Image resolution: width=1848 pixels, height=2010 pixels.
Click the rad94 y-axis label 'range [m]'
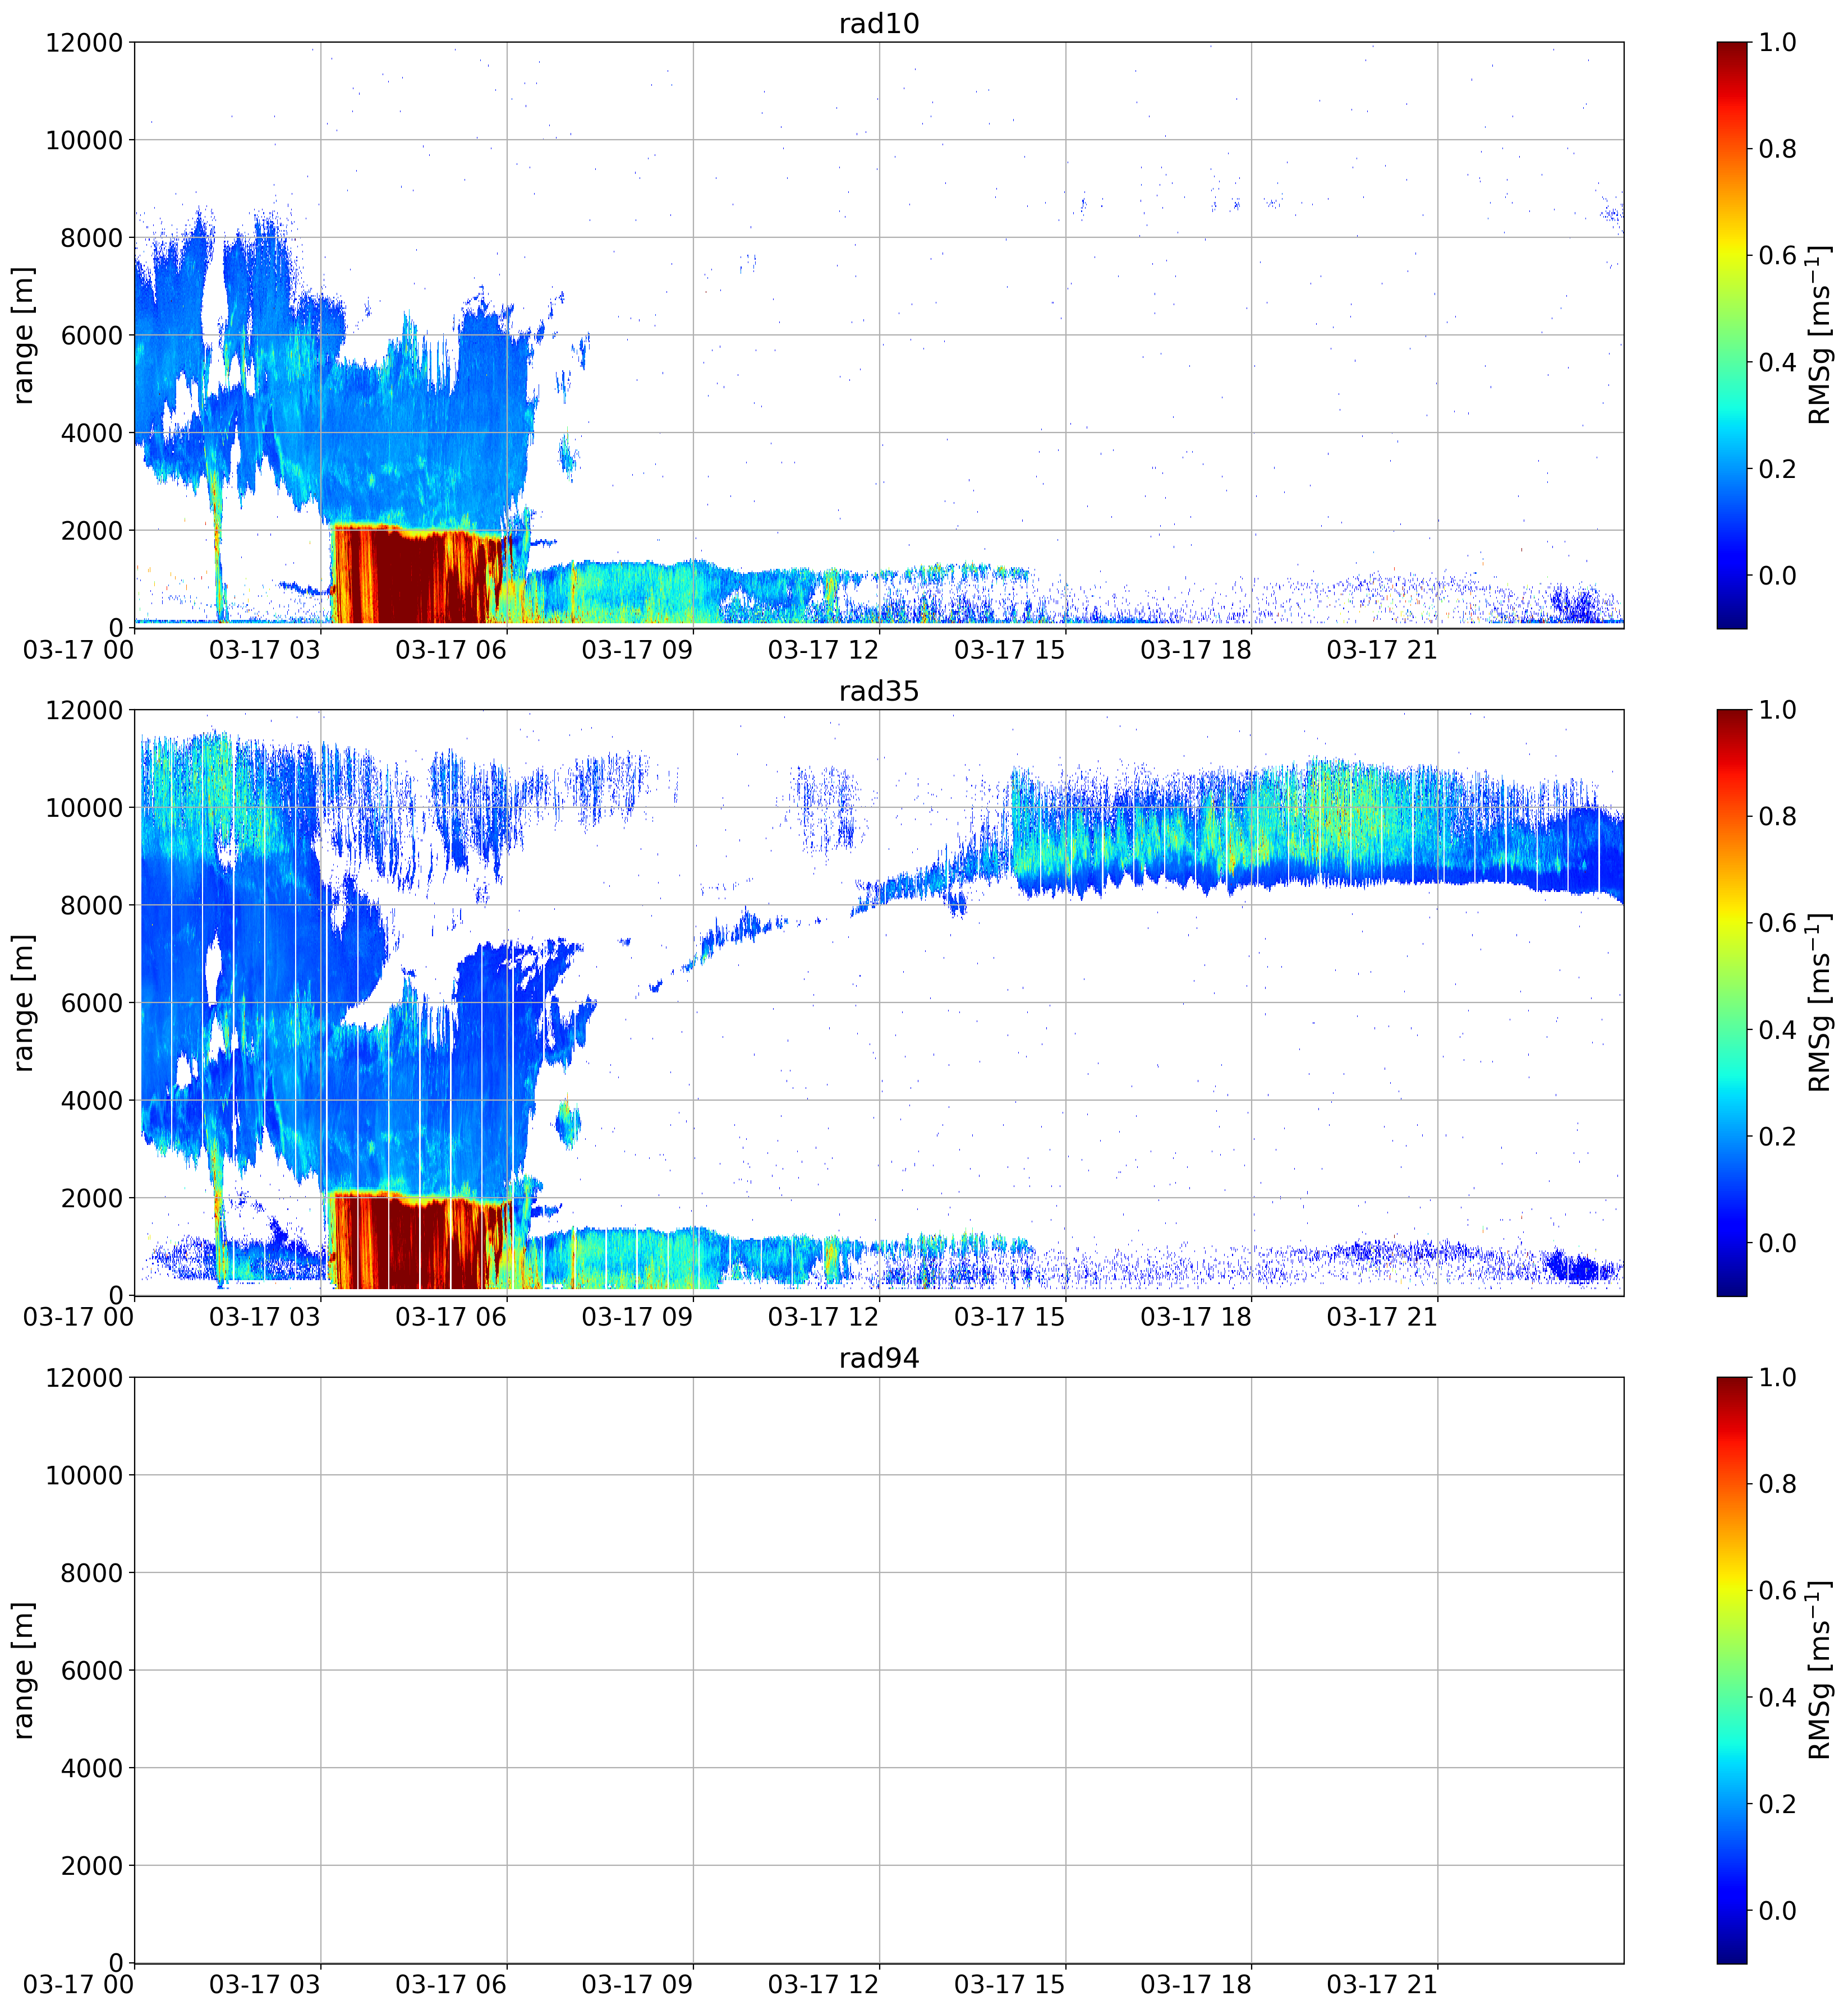click(23, 1670)
